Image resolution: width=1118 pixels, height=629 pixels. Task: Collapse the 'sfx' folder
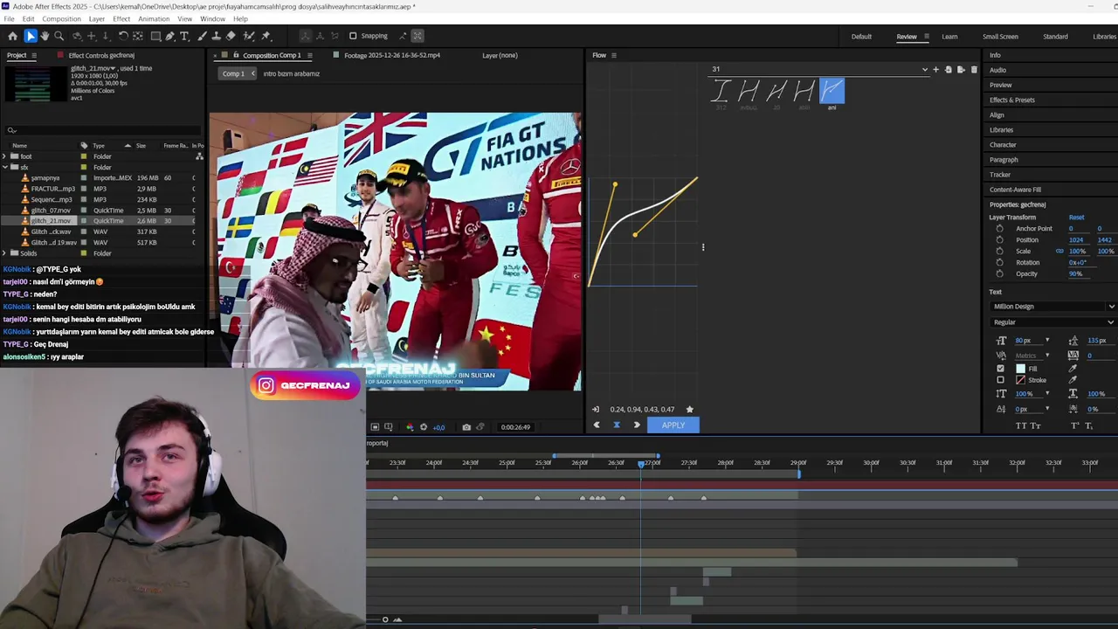point(4,167)
